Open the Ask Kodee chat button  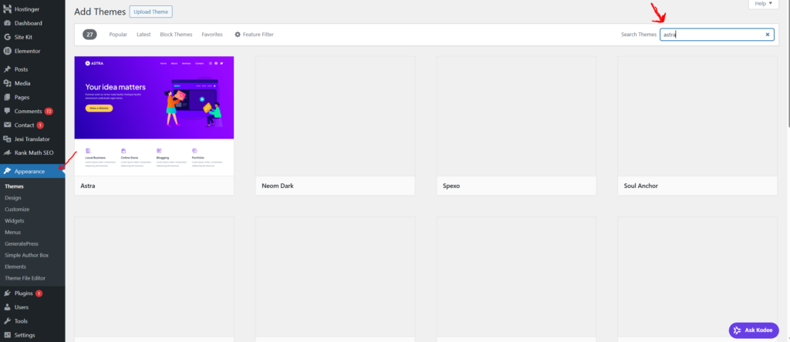(x=754, y=330)
